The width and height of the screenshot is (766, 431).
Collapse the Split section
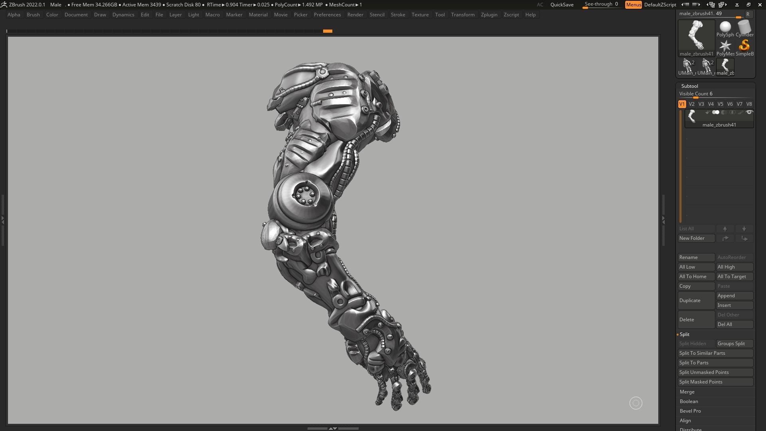click(x=684, y=334)
